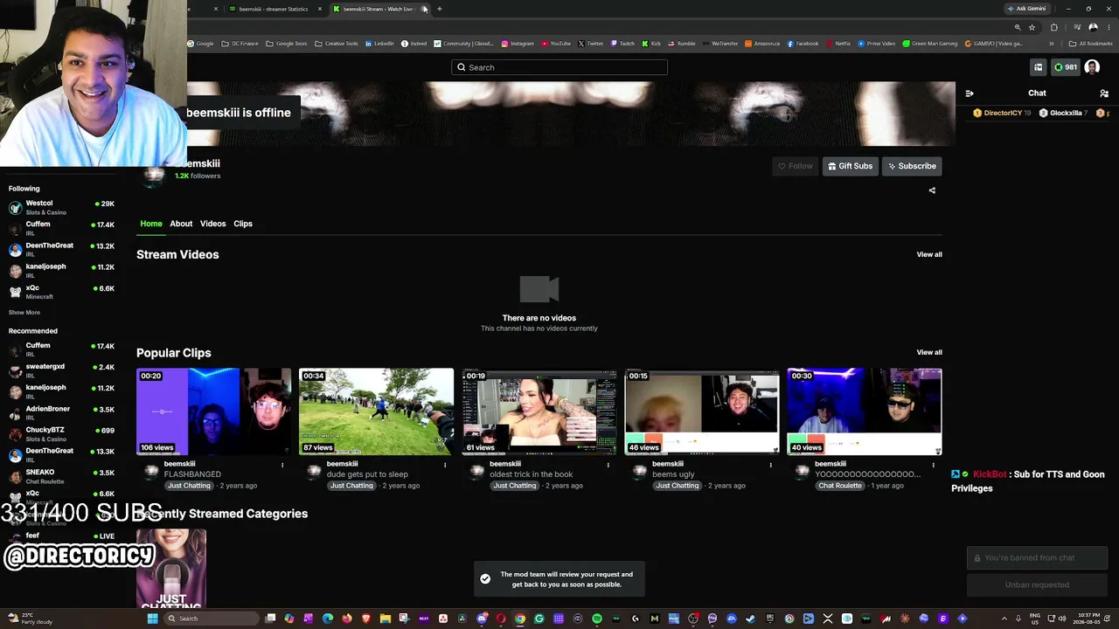
Task: Click the beemskiii follower count text
Action: pyautogui.click(x=198, y=176)
